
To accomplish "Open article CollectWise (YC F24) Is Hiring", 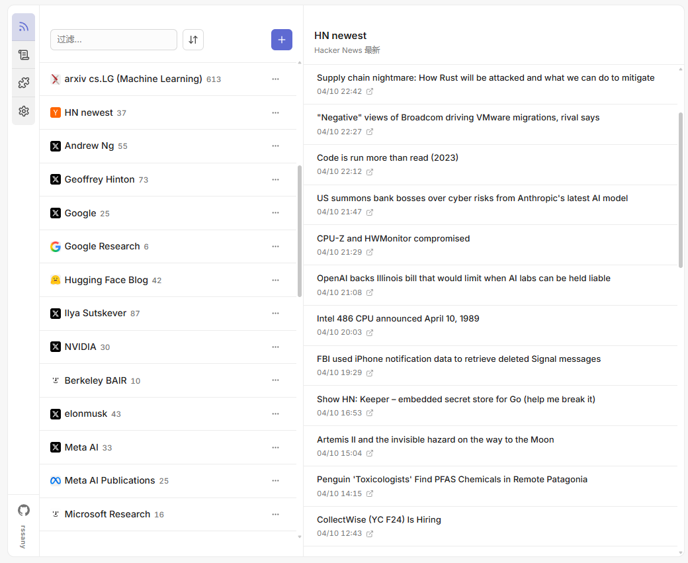I will [x=379, y=519].
